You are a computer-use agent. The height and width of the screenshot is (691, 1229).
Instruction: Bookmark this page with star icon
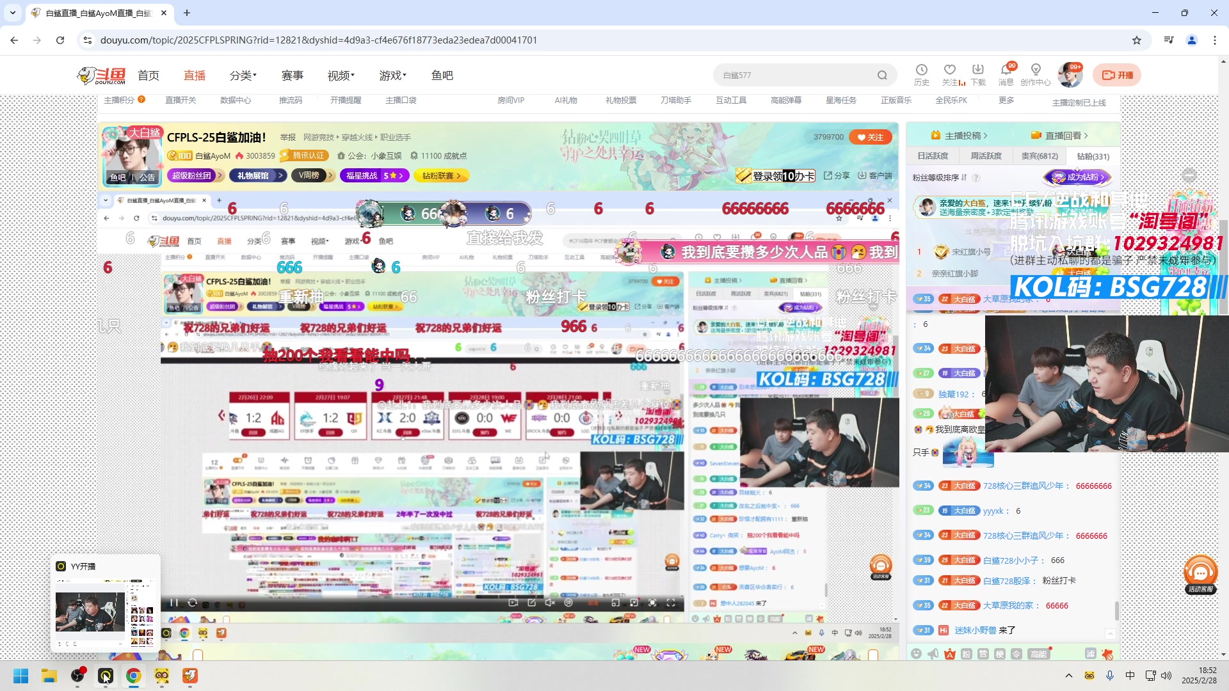pos(1136,40)
